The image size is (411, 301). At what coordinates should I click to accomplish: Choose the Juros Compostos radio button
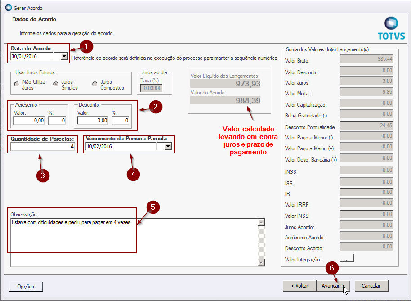(x=94, y=84)
